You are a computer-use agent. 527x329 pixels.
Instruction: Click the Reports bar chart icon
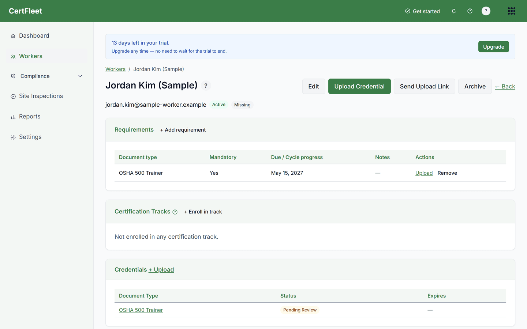click(13, 117)
